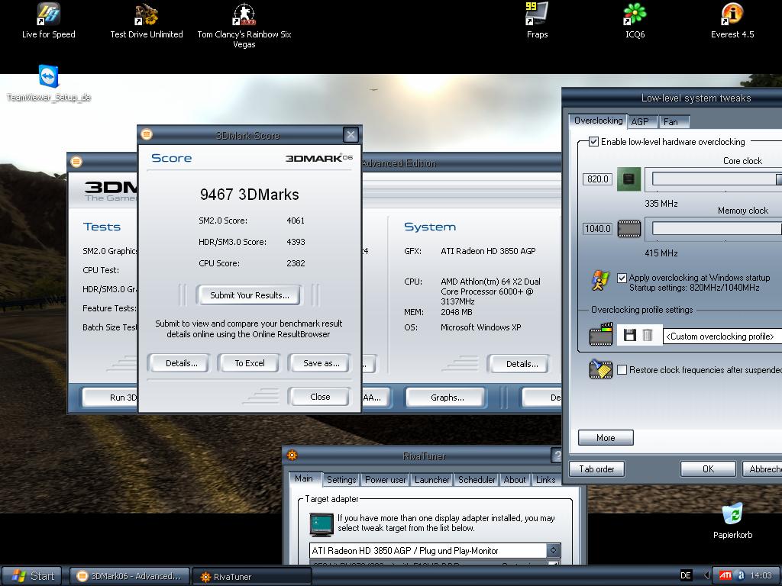Click the target adapter monitor icon in RivaTuner

pyautogui.click(x=322, y=525)
